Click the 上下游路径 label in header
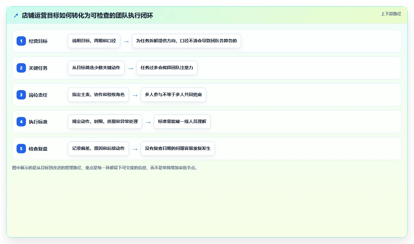This screenshot has height=244, width=414. (x=391, y=14)
